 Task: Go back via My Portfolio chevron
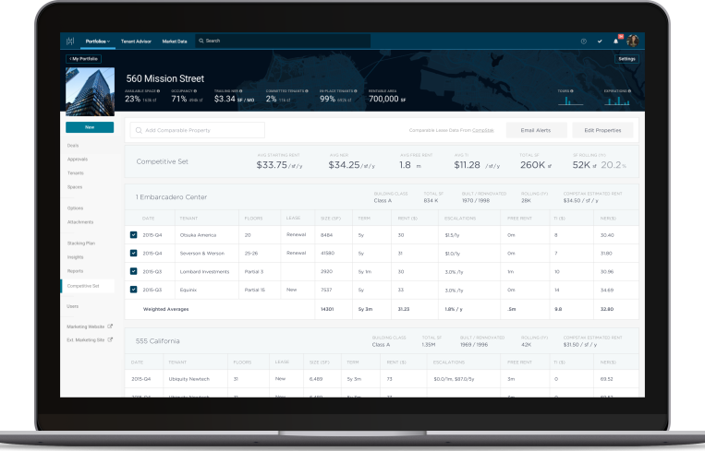83,59
